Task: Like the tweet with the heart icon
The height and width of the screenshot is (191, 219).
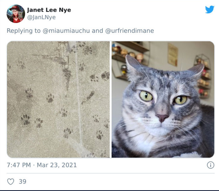Action: click(11, 182)
